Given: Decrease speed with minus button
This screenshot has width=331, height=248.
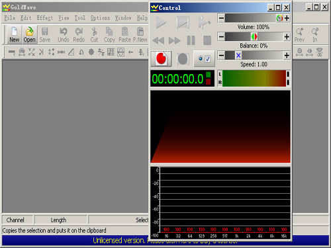Looking at the screenshot, I should click(x=221, y=56).
